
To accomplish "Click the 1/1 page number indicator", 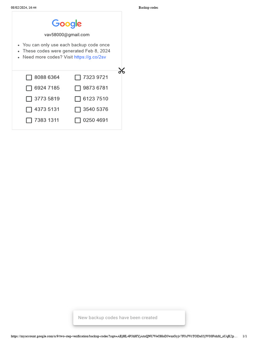I will [x=245, y=336].
